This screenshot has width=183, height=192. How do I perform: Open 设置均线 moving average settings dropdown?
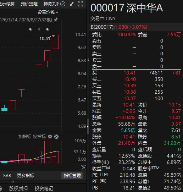coord(48,12)
